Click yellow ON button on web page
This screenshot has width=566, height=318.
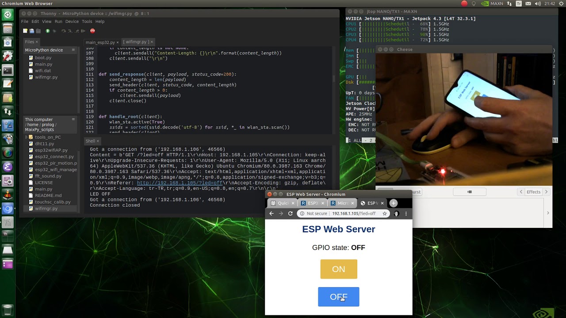coord(339,269)
